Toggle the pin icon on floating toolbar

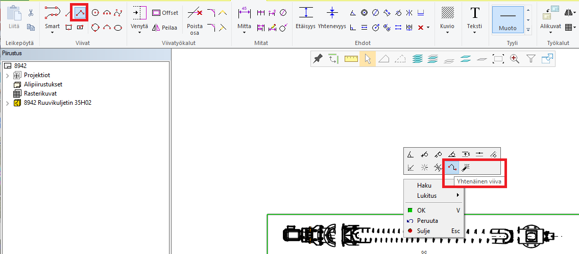coord(318,59)
